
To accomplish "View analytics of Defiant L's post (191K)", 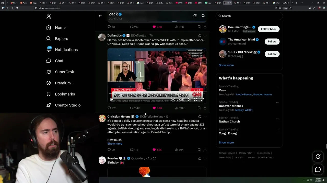I will click(x=180, y=108).
